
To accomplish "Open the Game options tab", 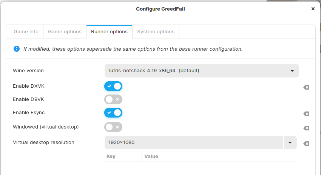I will pyautogui.click(x=65, y=32).
